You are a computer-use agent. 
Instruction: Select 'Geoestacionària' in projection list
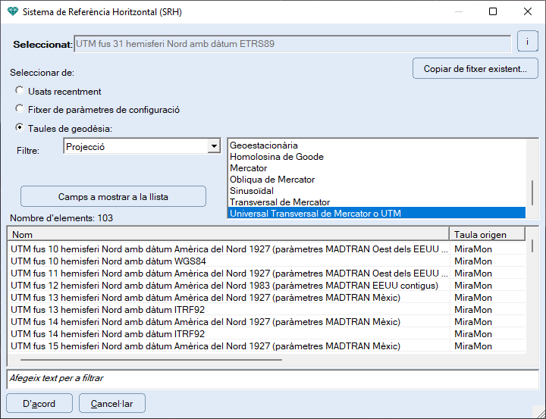[376, 145]
